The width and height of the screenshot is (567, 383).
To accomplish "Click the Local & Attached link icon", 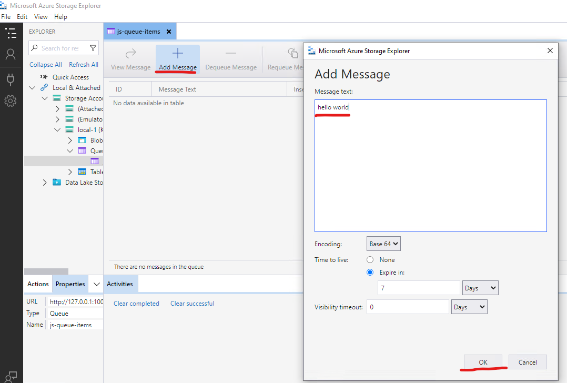I will [x=44, y=87].
